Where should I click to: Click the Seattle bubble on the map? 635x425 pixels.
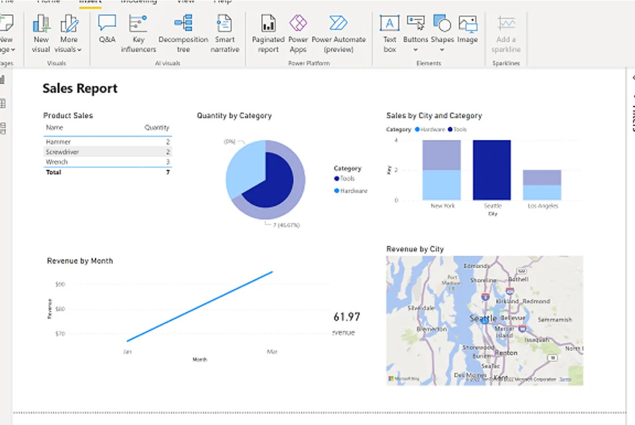(485, 320)
